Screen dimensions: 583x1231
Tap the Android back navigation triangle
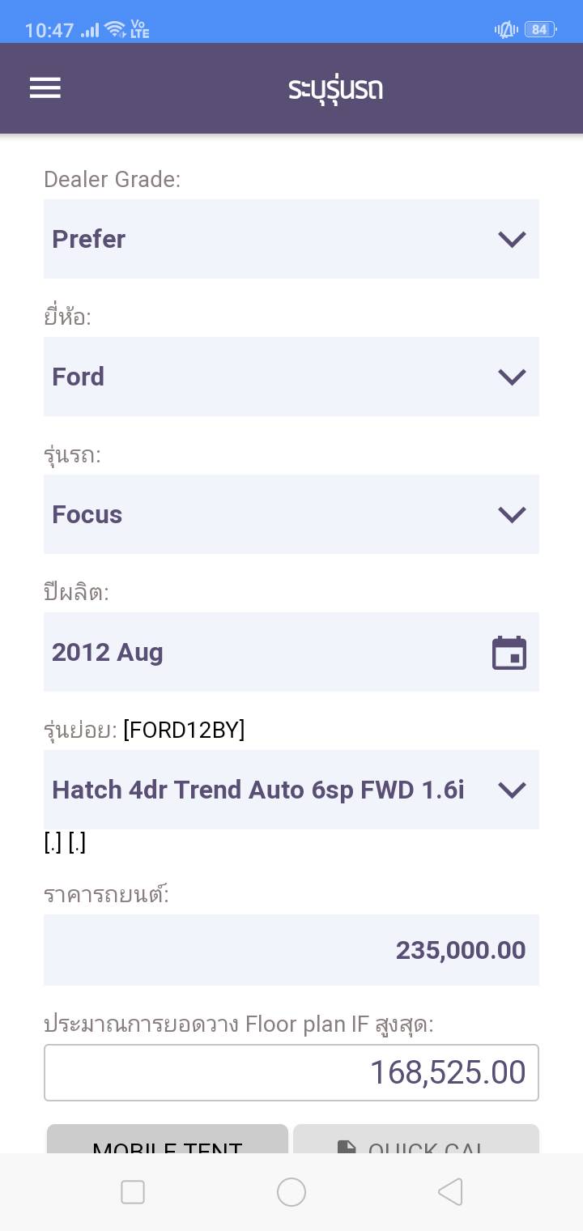[x=450, y=1191]
